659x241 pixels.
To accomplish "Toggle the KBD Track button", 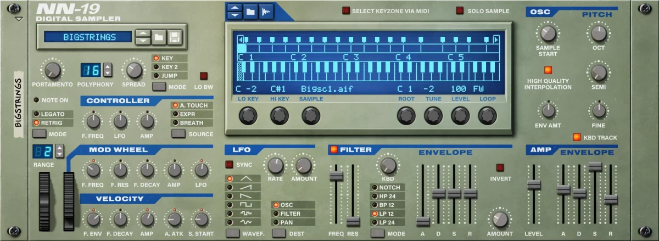I will click(x=577, y=137).
